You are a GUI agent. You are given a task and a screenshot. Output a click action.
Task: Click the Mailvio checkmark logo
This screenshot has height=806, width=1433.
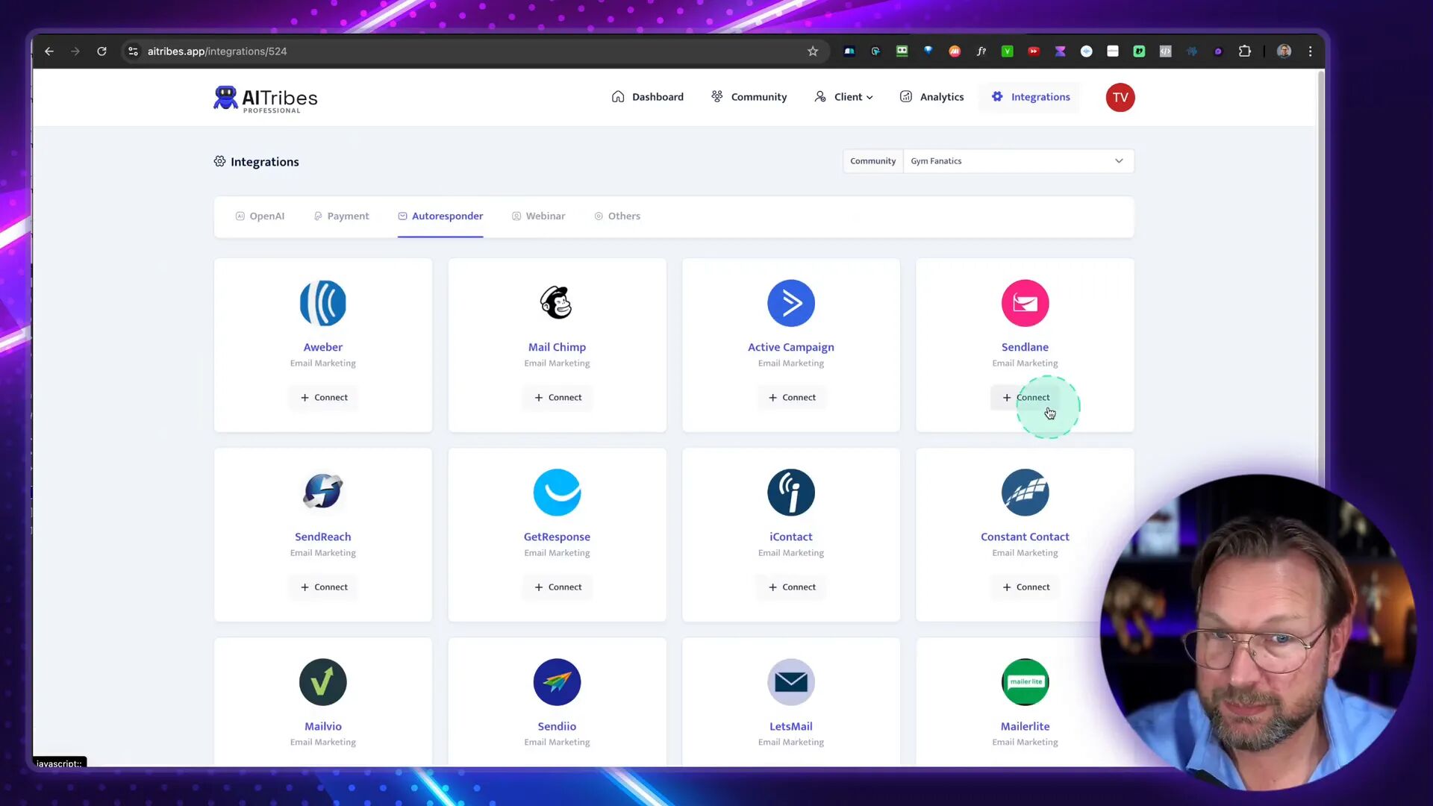[x=322, y=682]
